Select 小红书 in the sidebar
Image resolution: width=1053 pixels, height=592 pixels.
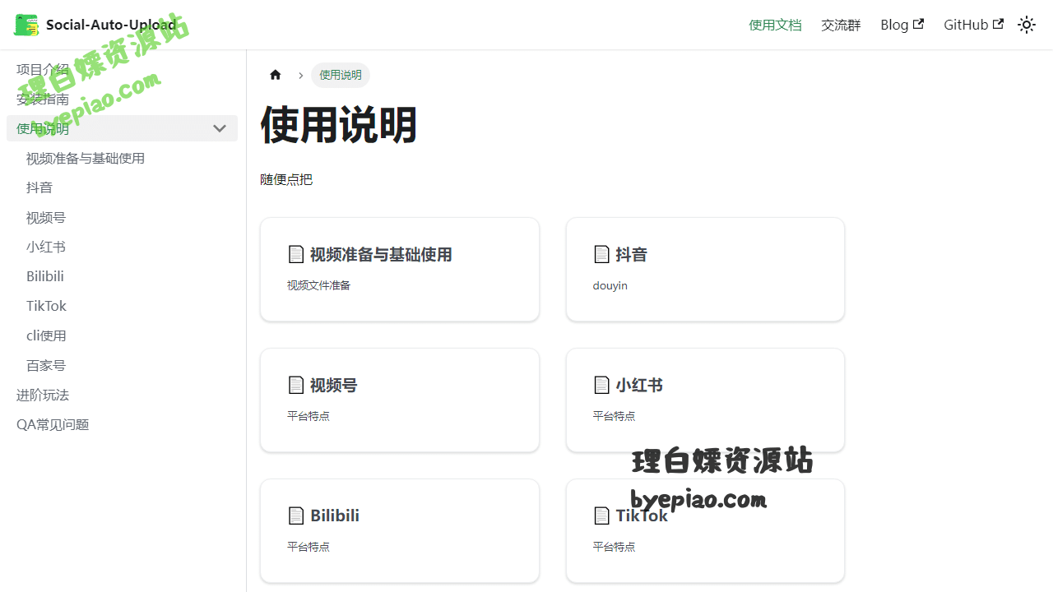click(46, 247)
